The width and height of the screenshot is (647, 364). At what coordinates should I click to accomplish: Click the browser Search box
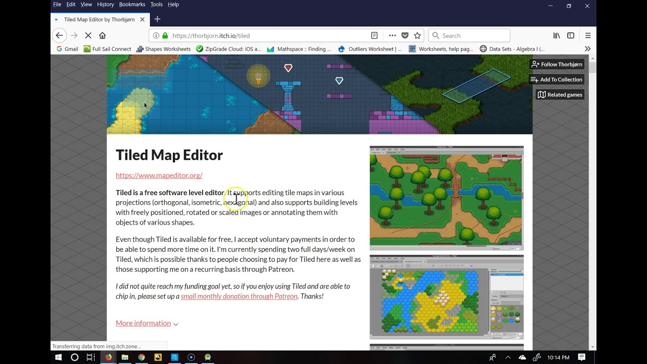[470, 35]
